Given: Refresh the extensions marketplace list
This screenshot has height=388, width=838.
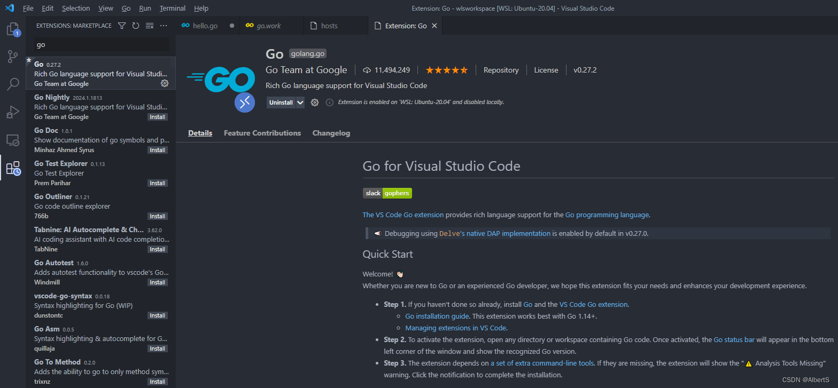Looking at the screenshot, I should [136, 26].
